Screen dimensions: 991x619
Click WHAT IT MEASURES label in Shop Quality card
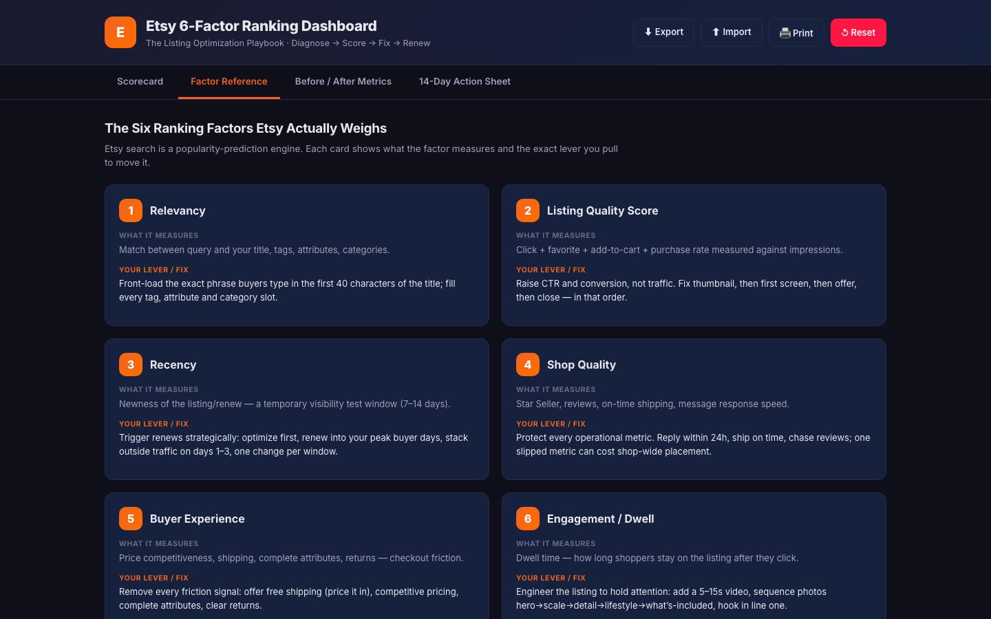point(555,389)
